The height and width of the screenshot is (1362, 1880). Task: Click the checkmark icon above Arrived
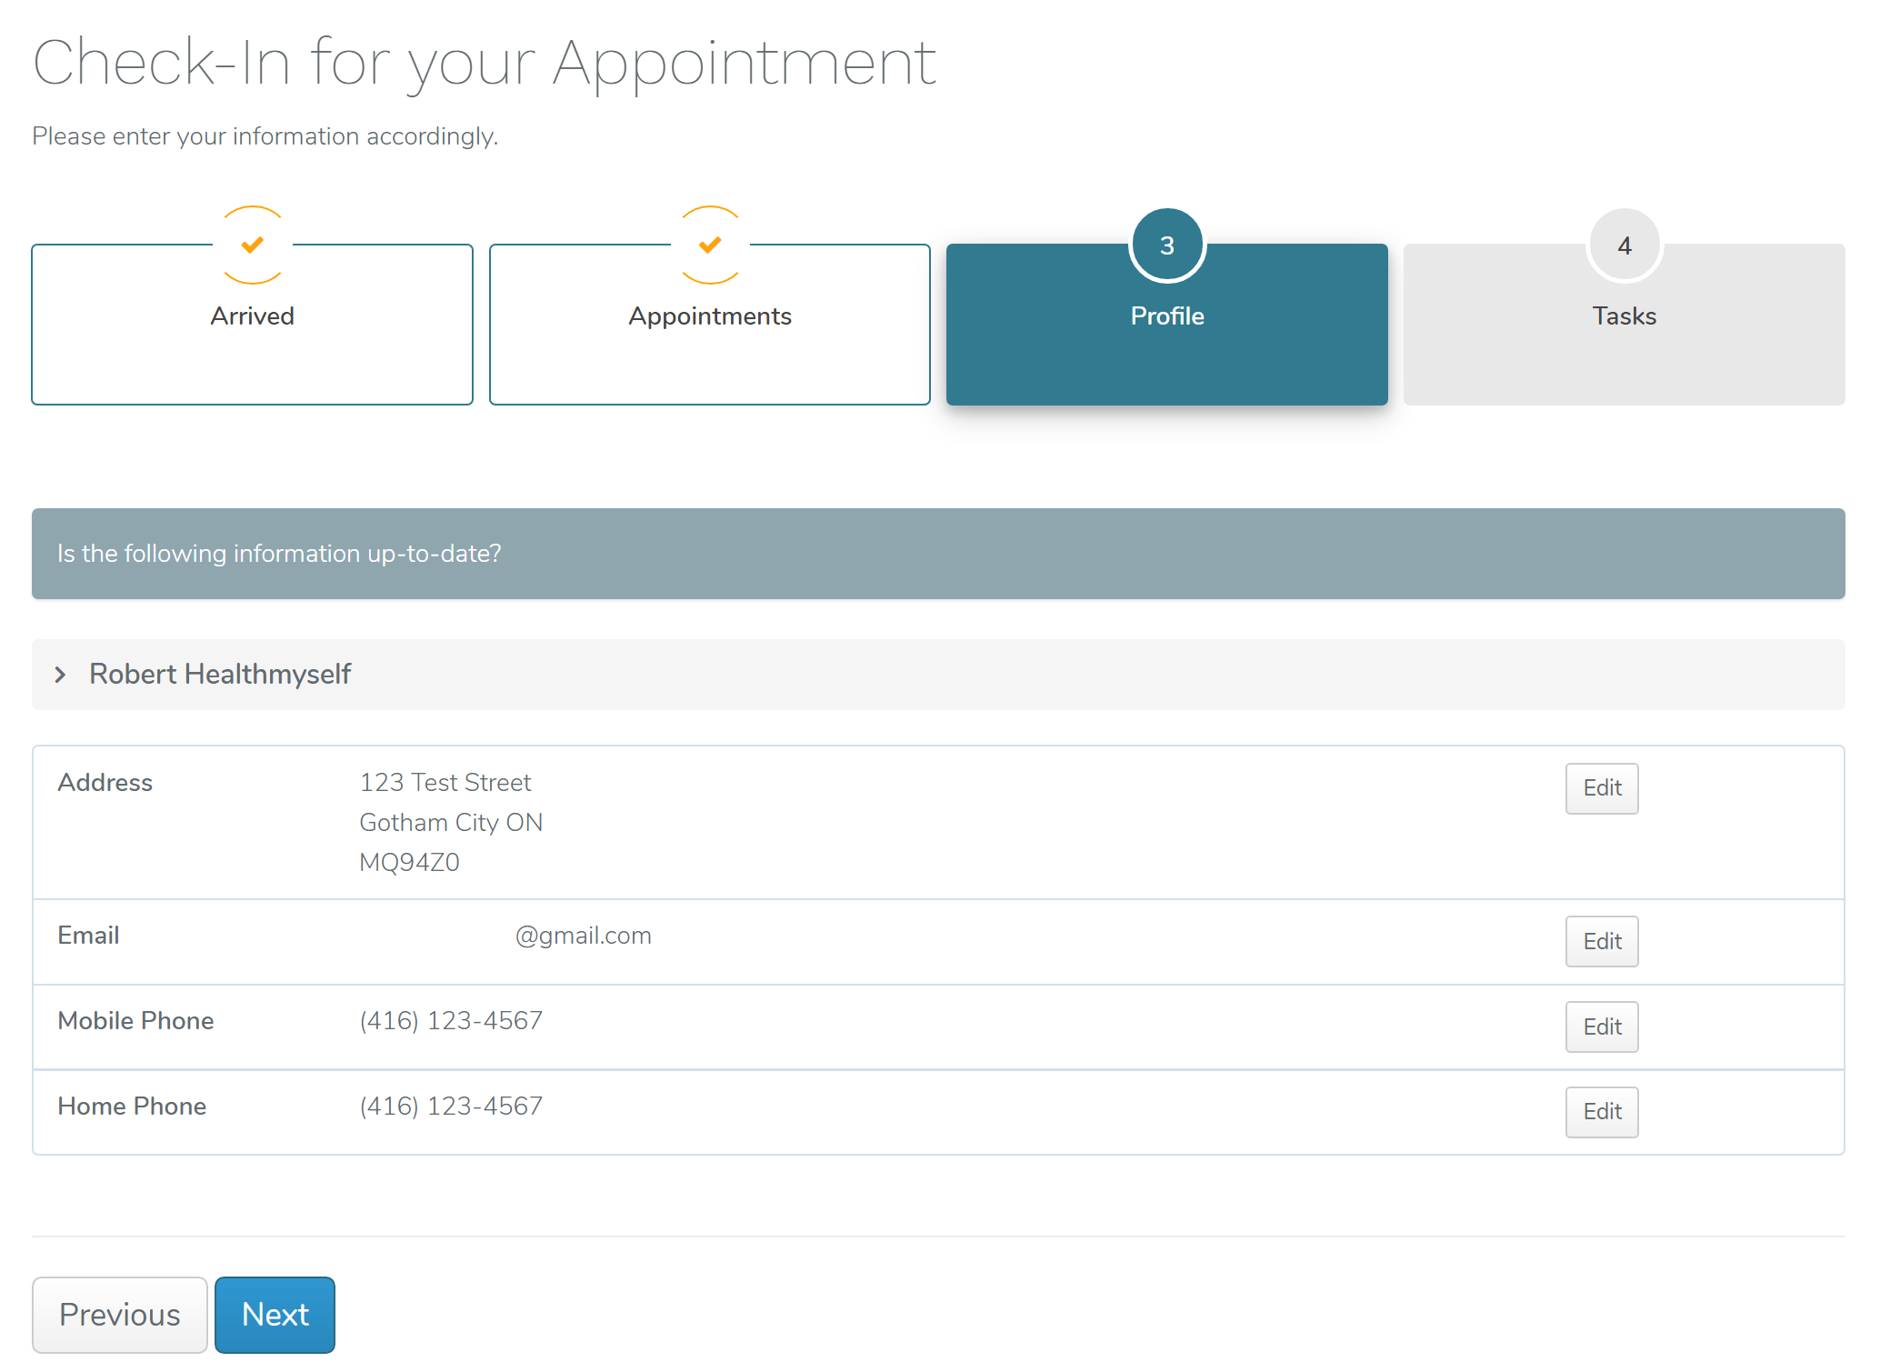[253, 245]
